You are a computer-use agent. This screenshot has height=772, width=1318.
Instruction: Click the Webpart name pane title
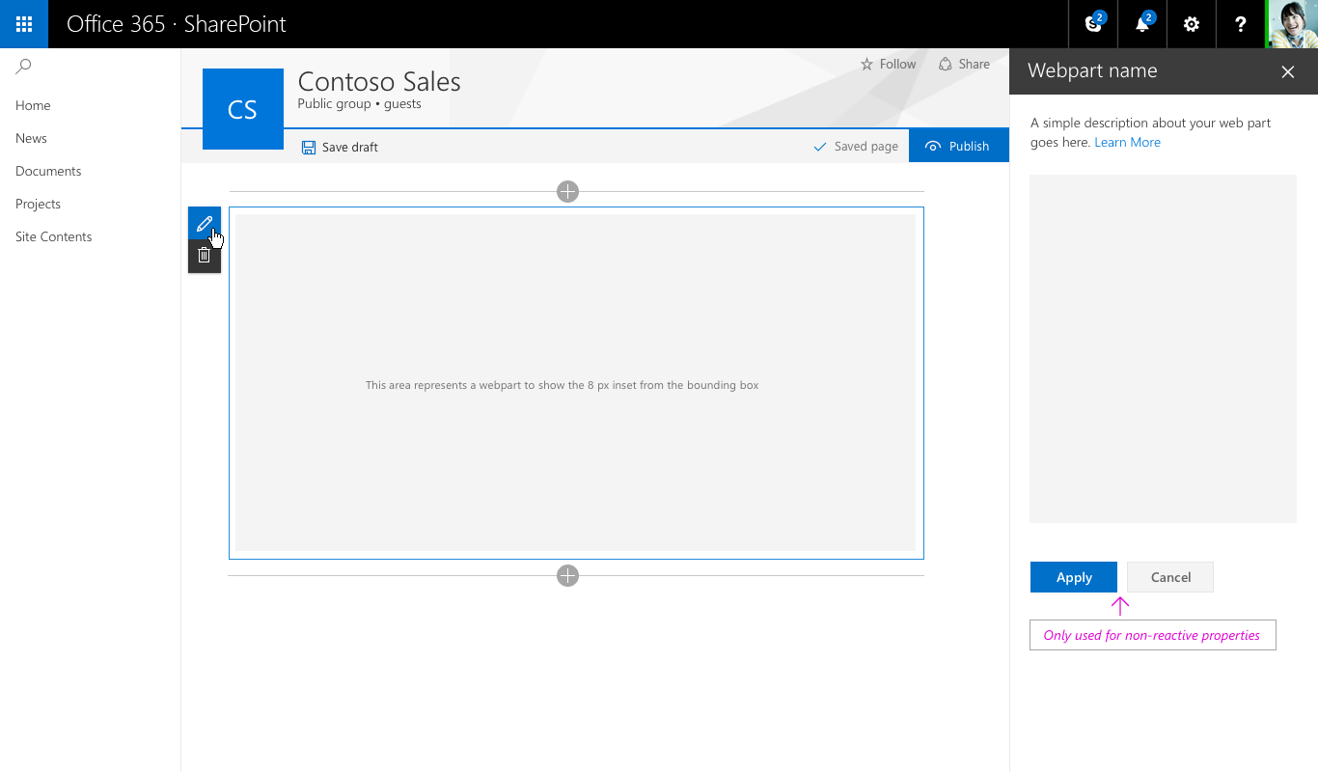pos(1092,70)
